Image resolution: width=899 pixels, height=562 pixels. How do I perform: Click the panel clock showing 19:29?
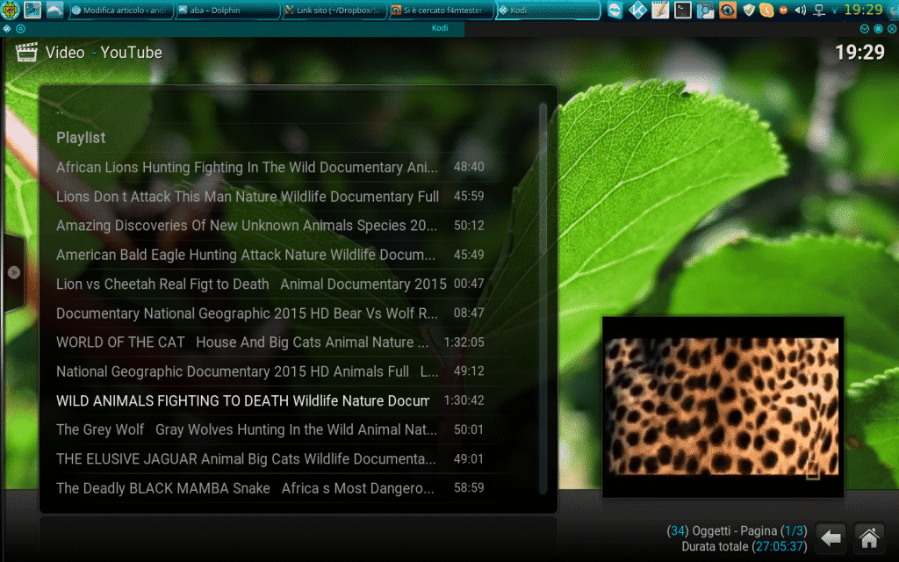pyautogui.click(x=863, y=10)
